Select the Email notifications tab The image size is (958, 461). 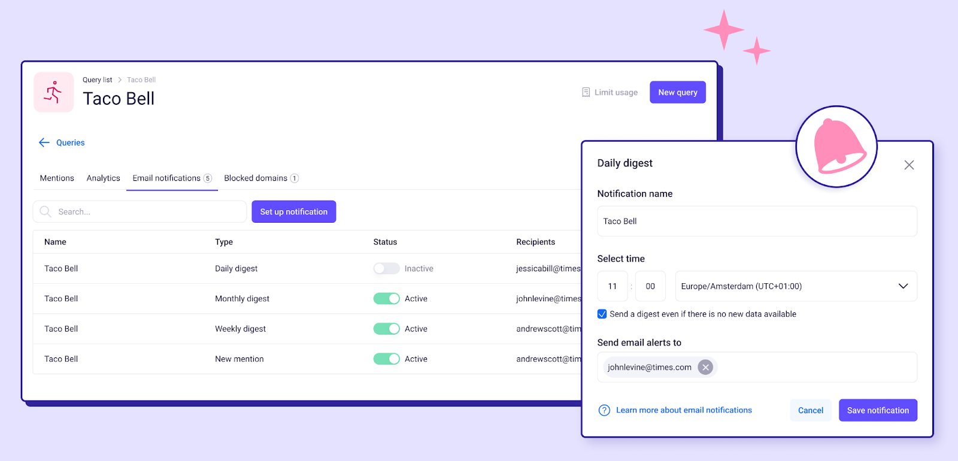(x=172, y=178)
